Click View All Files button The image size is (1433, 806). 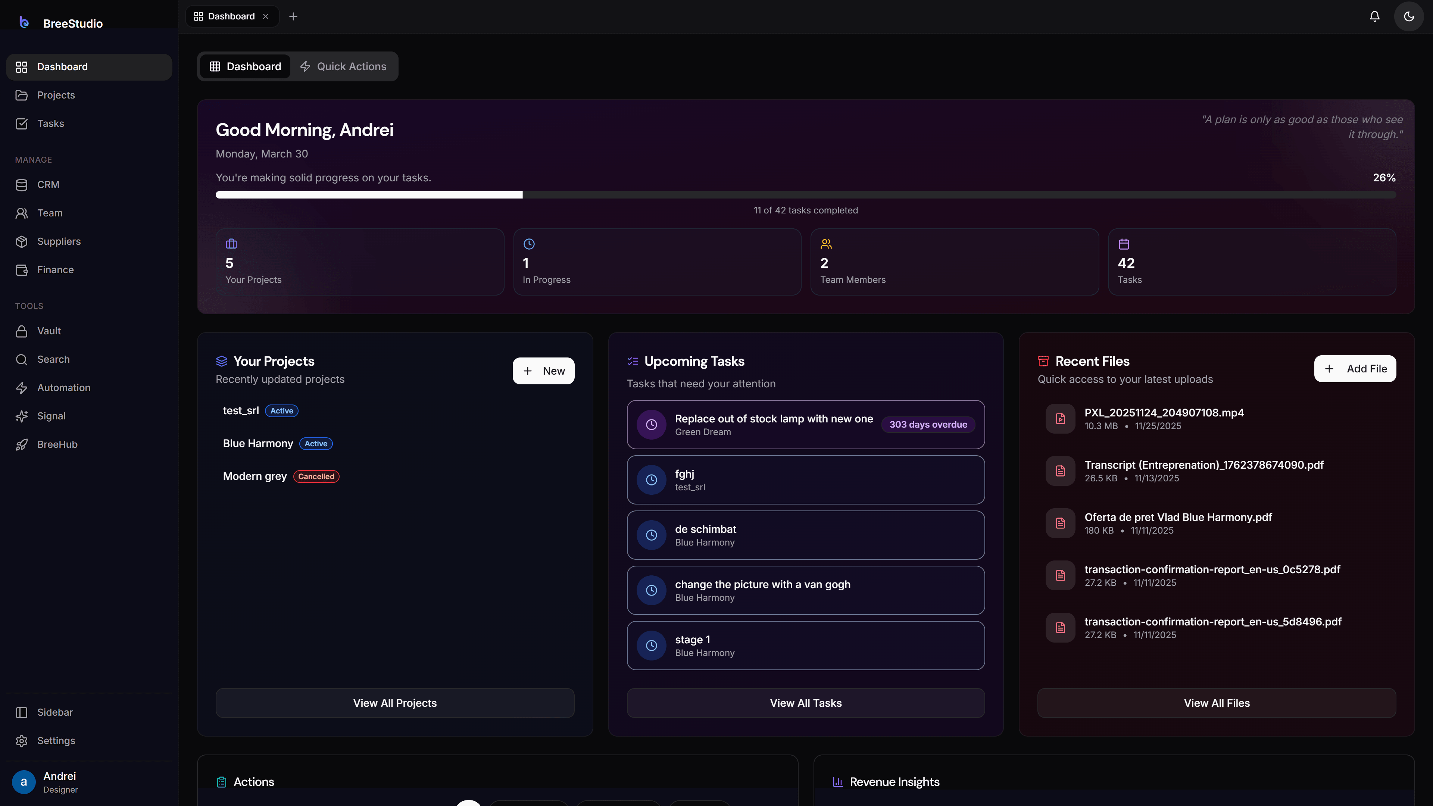coord(1217,703)
